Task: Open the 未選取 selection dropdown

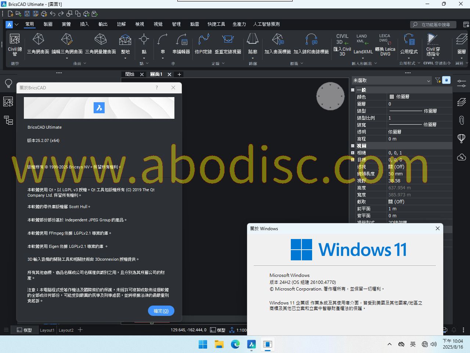Action: (x=392, y=80)
